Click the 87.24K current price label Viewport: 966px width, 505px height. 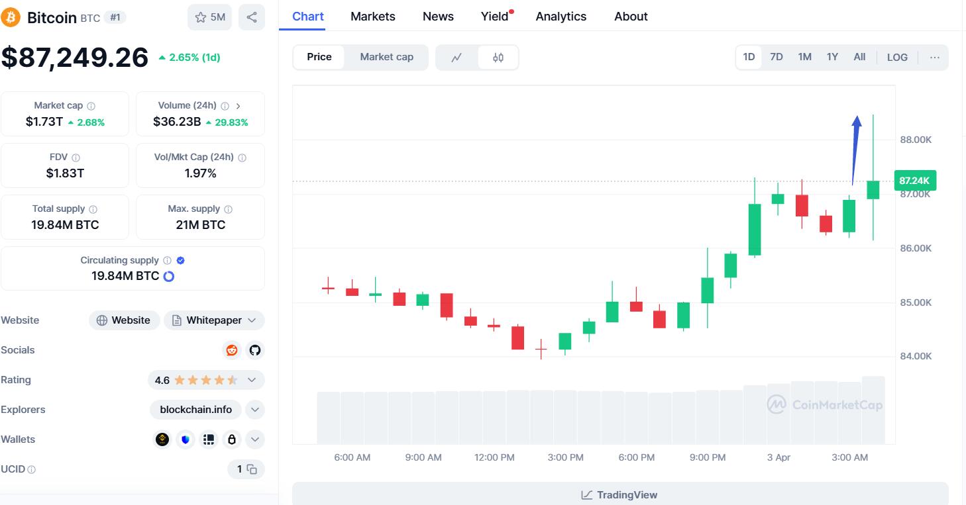914,181
